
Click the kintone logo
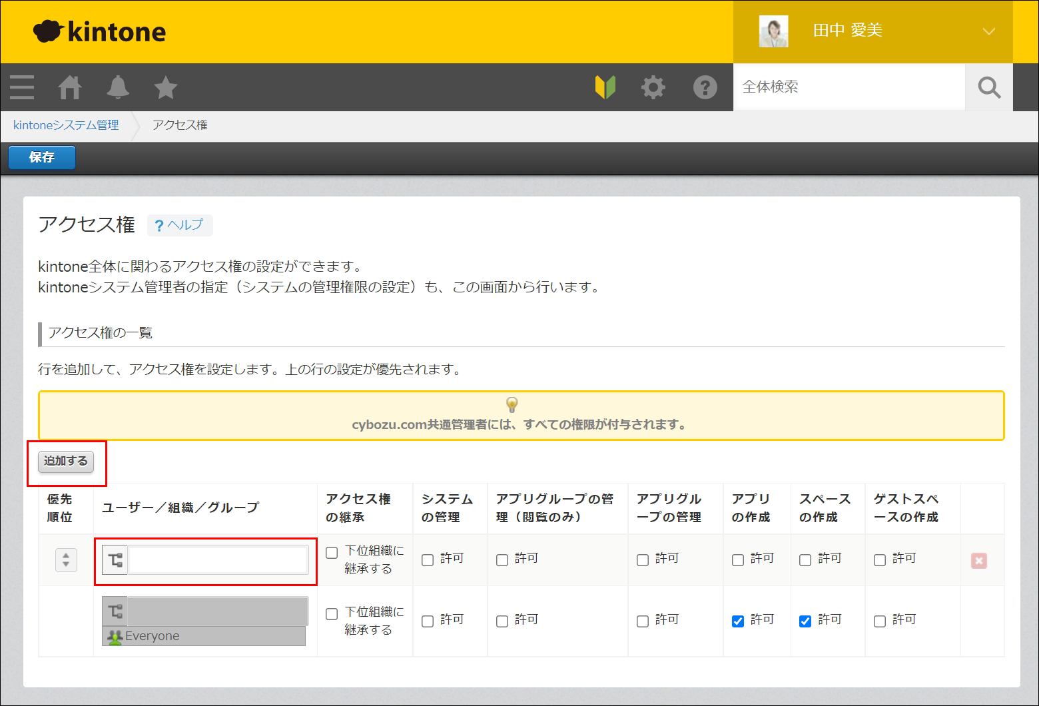click(x=99, y=31)
